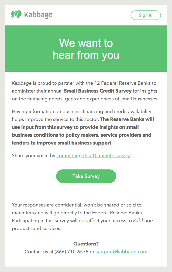The width and height of the screenshot is (172, 272).
Task: Click the Questions? heading
Action: click(x=86, y=244)
